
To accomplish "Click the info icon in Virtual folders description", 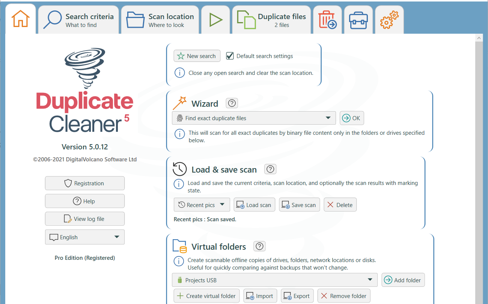I will pyautogui.click(x=178, y=261).
